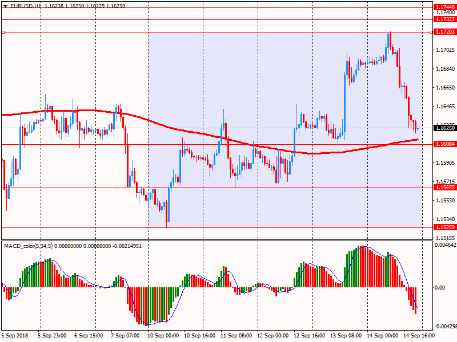
Task: Click the 14 Sep 00:00 time label
Action: click(x=382, y=336)
